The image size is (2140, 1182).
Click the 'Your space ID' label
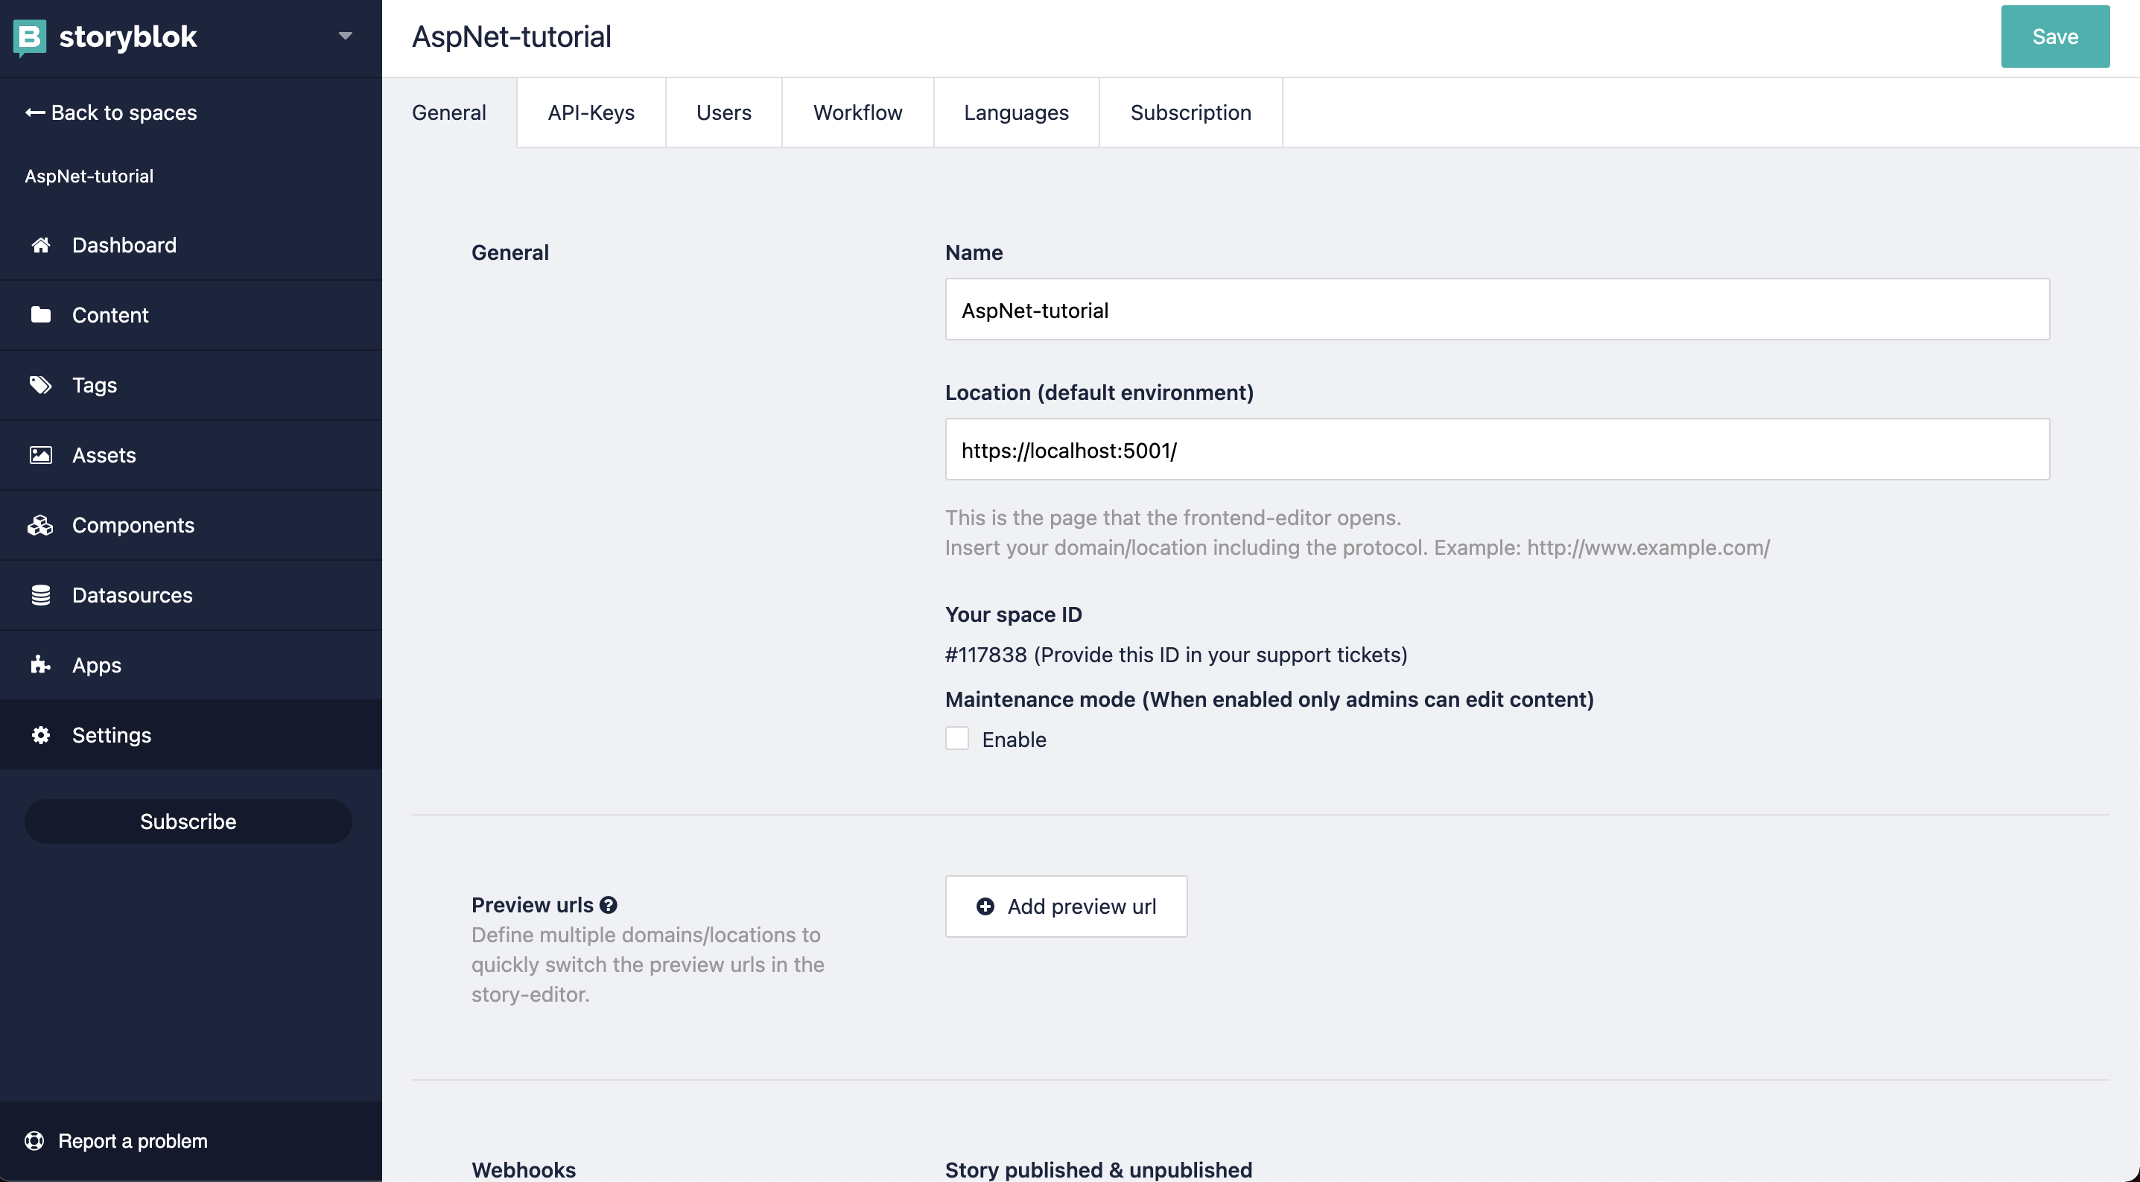pyautogui.click(x=1014, y=614)
